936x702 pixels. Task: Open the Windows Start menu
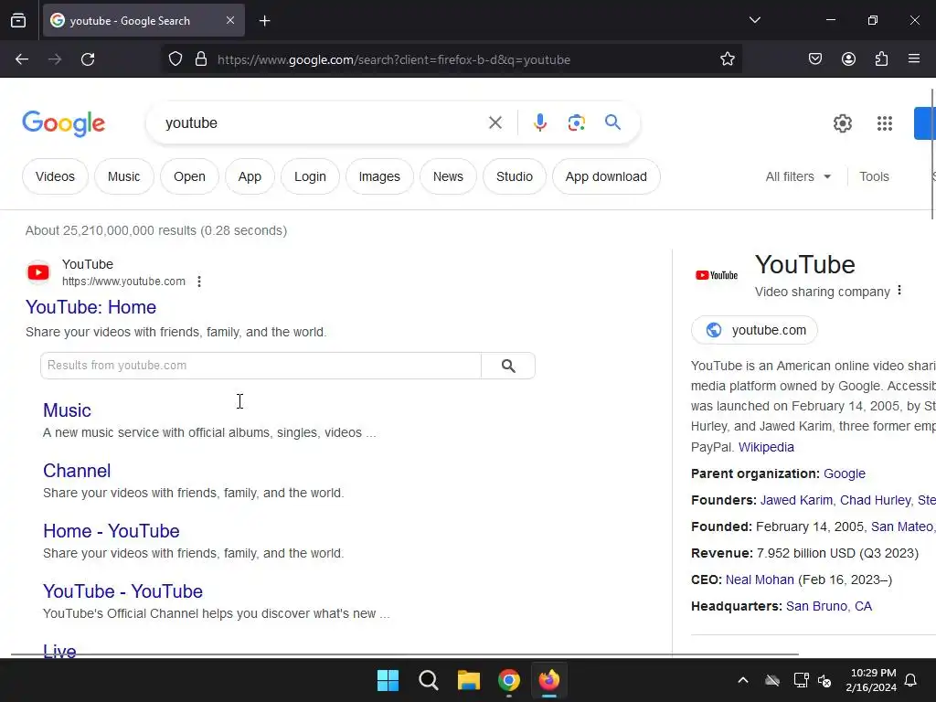click(x=388, y=680)
